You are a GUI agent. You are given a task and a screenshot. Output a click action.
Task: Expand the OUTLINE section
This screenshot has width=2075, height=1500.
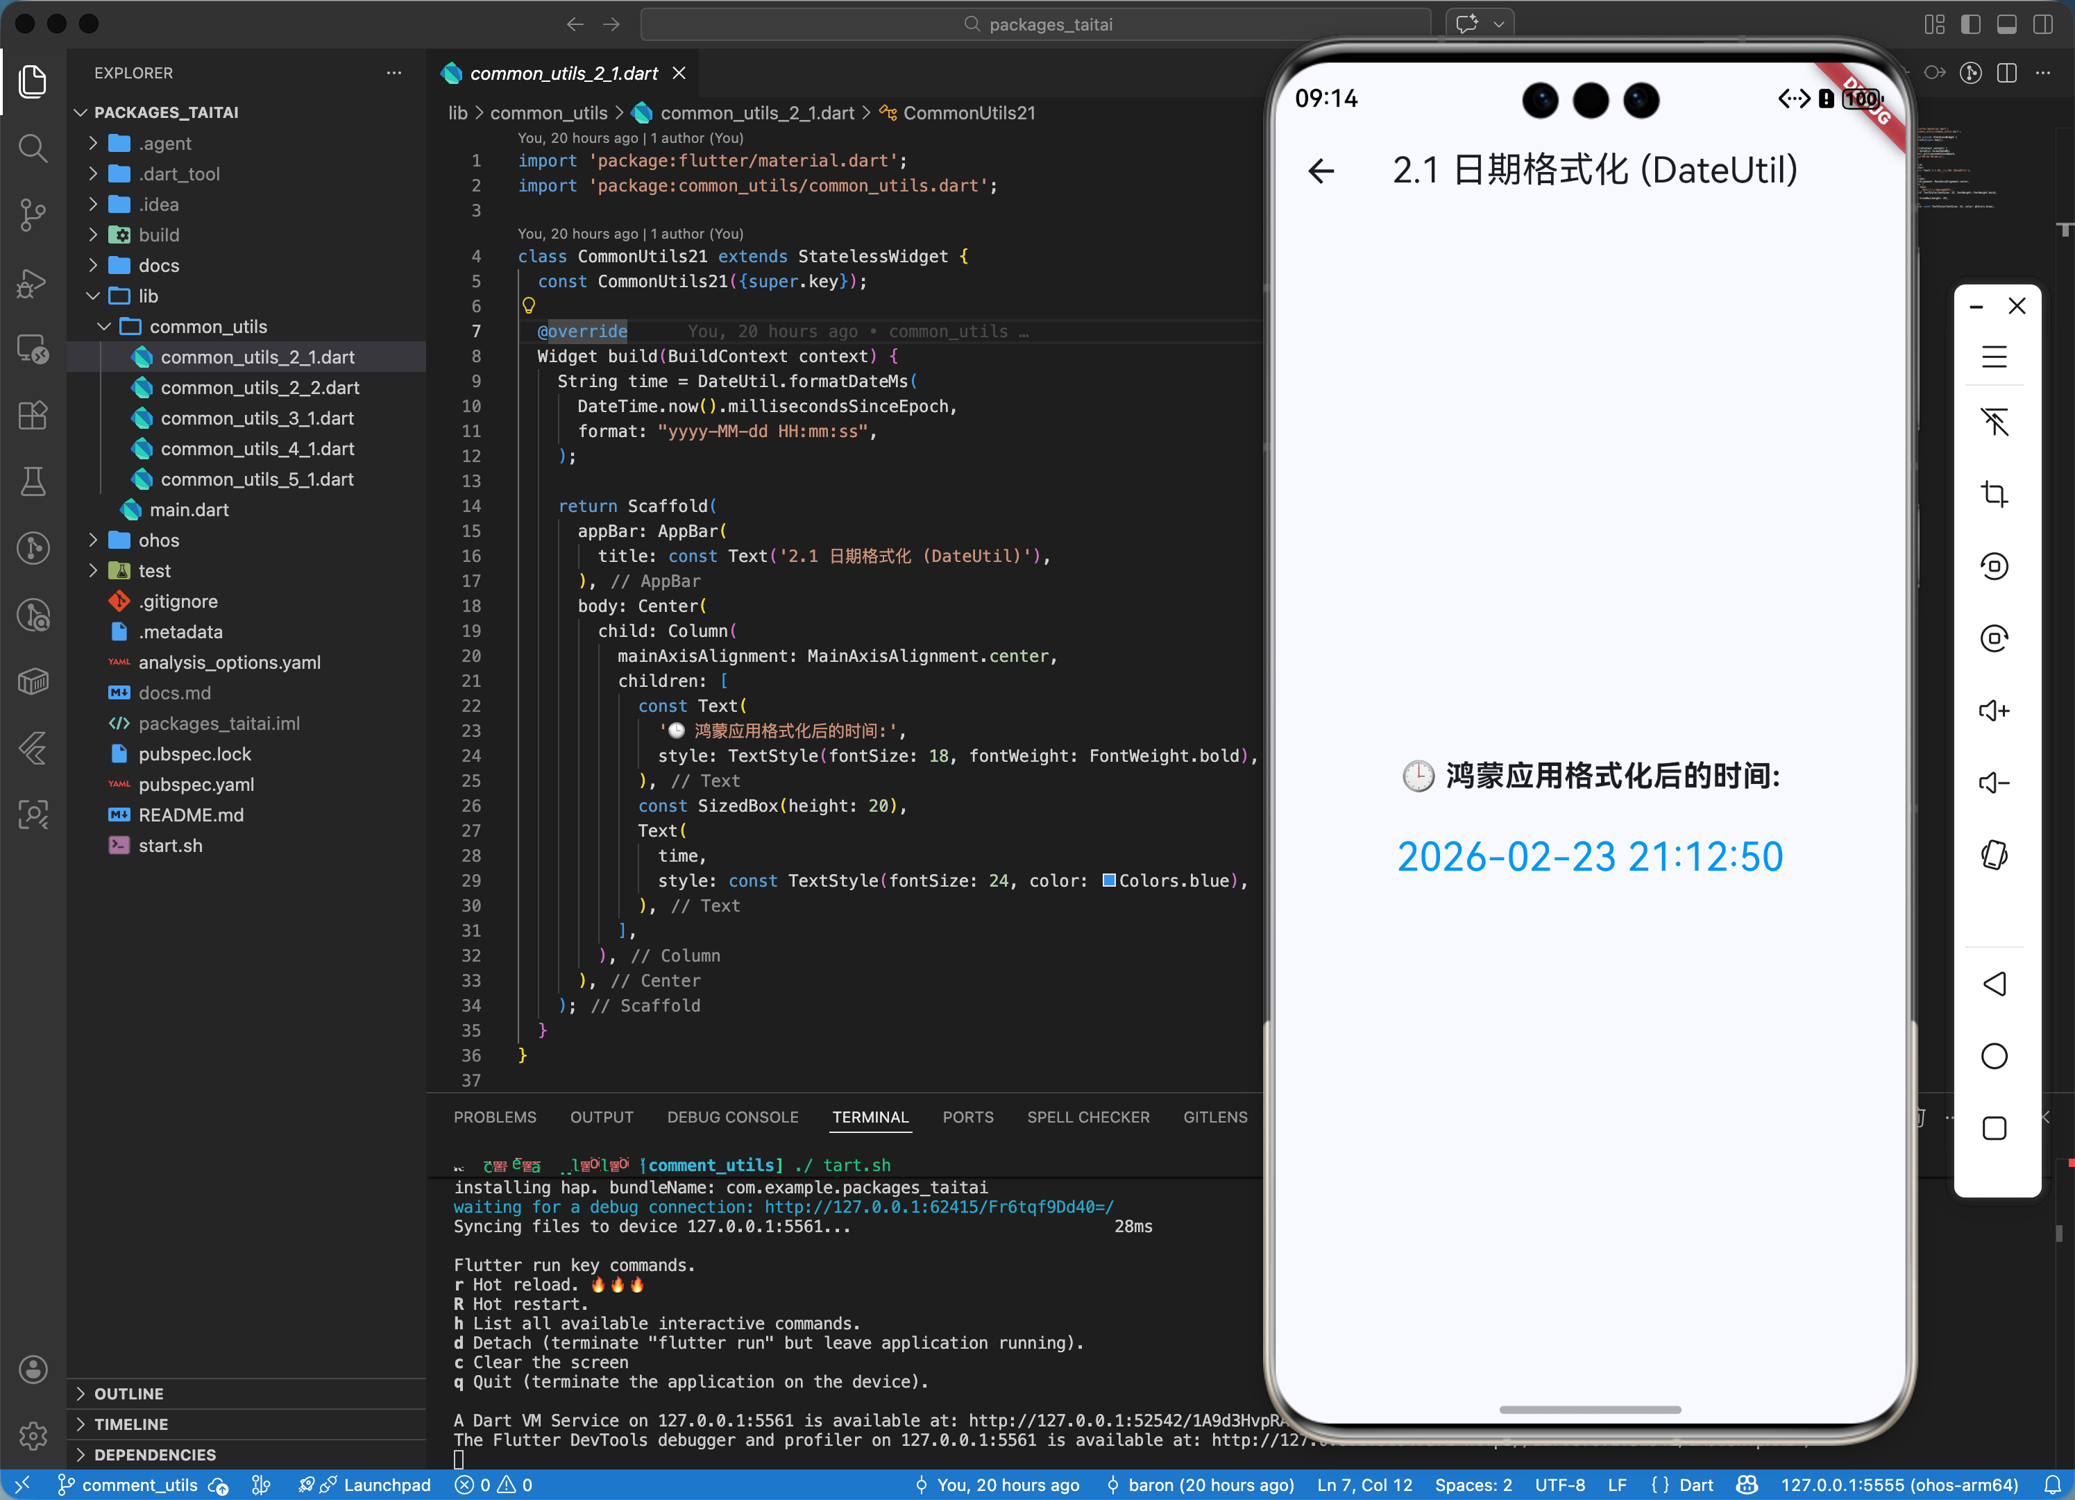point(128,1393)
